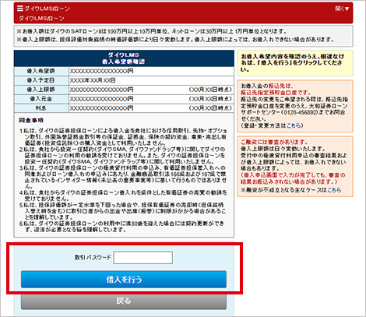Click the 借入希望額 row label
Screen dimensions: 366x317
pyautogui.click(x=41, y=71)
